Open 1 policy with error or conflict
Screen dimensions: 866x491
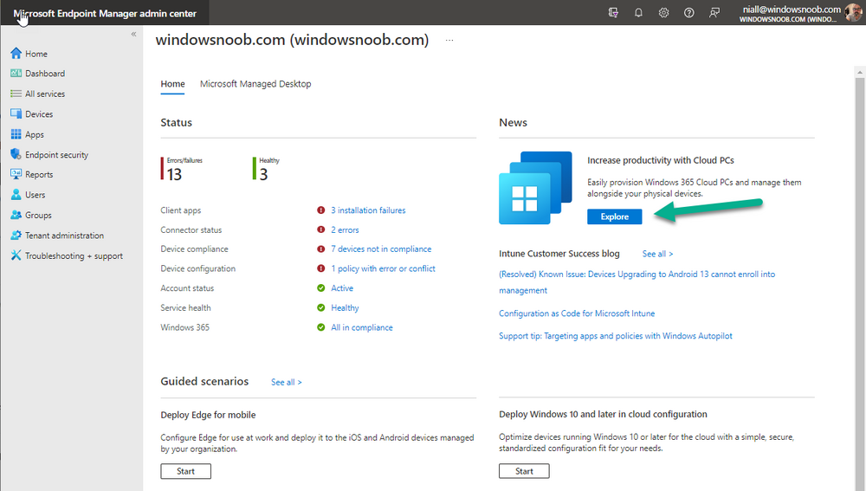384,268
